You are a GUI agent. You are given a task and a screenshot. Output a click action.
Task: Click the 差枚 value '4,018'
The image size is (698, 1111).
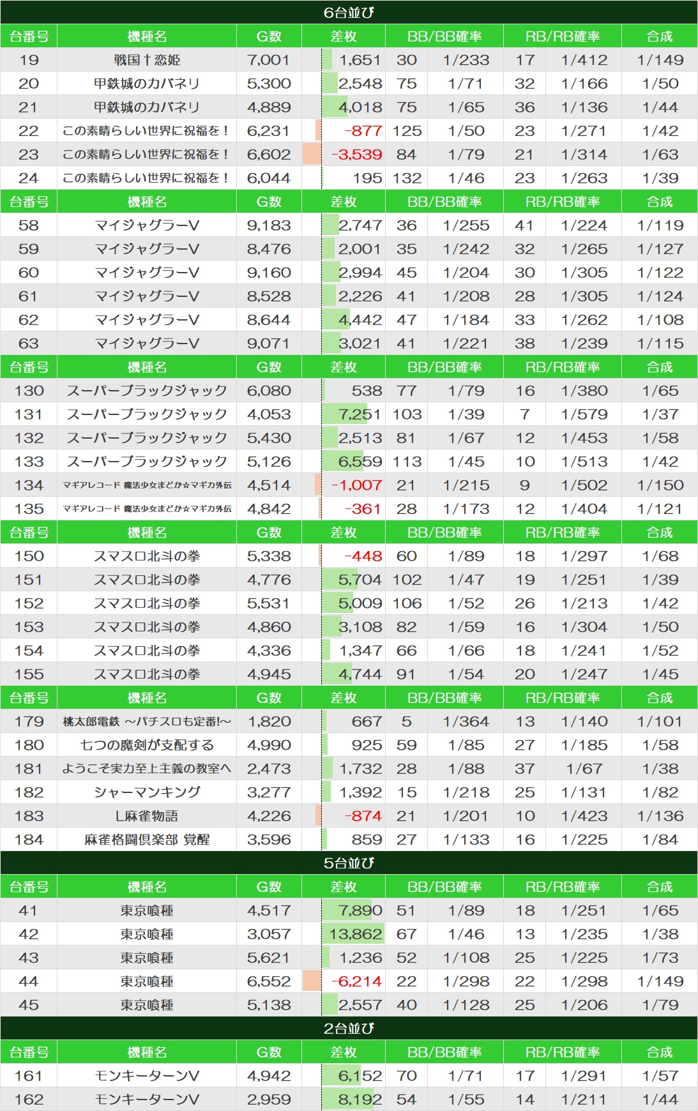pyautogui.click(x=360, y=107)
